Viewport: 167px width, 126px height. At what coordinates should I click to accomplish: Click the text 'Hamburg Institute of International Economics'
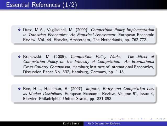pyautogui.click(x=113, y=67)
